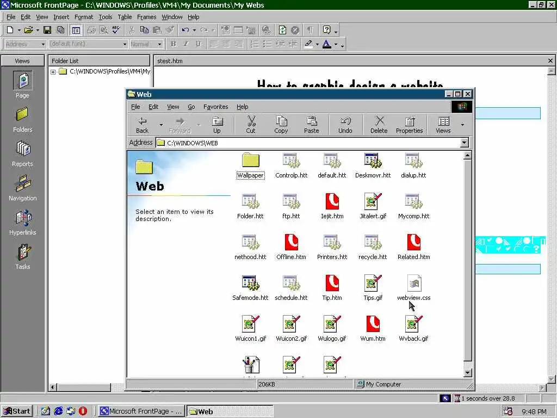
Task: Open the Favorites menu in Web window
Action: coord(215,107)
